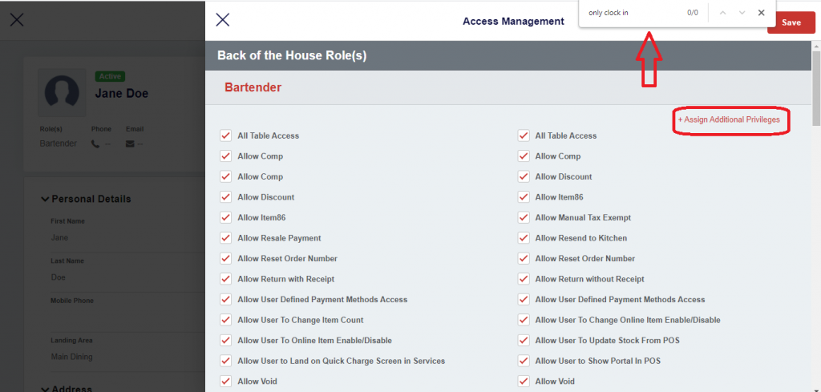The image size is (821, 392).
Task: Uncheck Allow Resend to Kitchen
Action: tap(523, 238)
